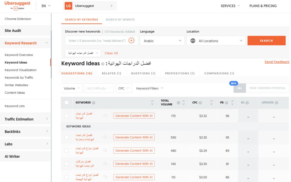The height and width of the screenshot is (182, 291).
Task: Click the orange SEARCH button
Action: tap(266, 41)
